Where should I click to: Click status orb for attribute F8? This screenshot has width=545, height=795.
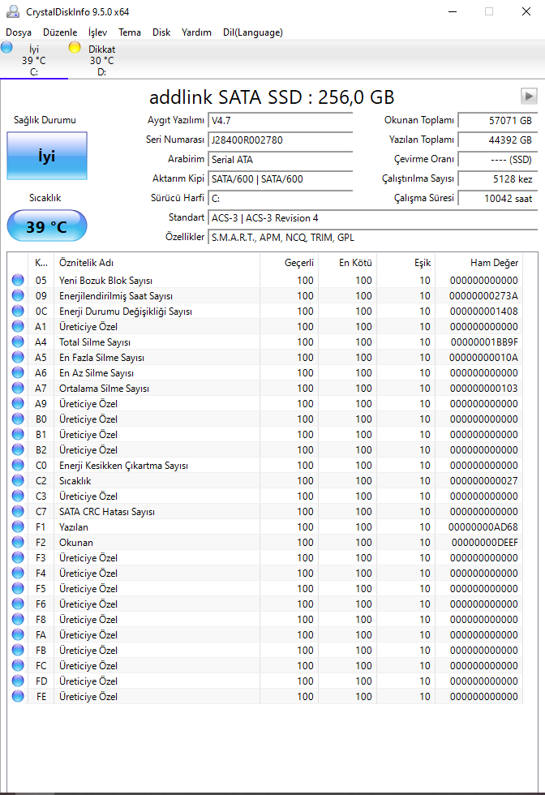click(x=18, y=619)
